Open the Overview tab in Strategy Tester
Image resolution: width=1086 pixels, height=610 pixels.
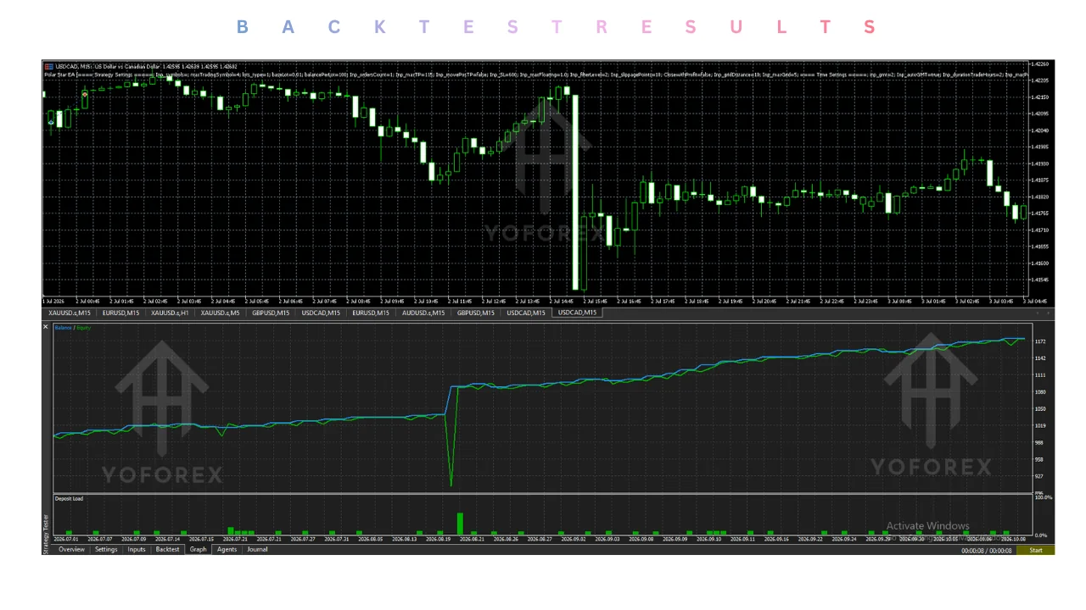click(71, 550)
